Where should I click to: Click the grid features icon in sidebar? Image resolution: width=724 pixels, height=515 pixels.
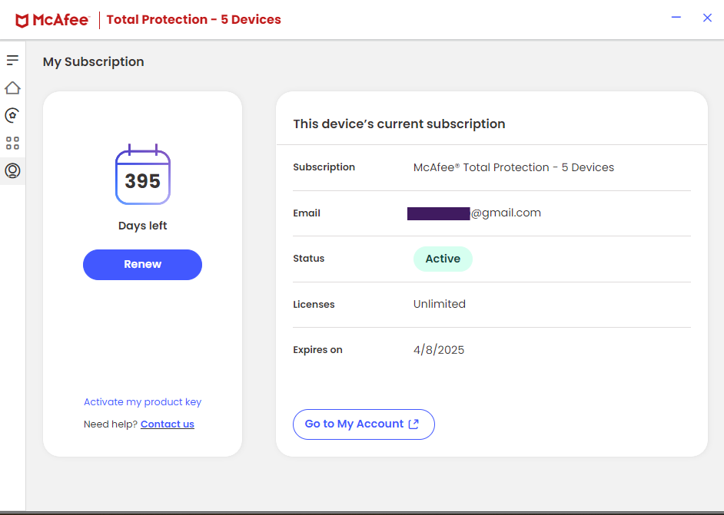click(x=12, y=143)
